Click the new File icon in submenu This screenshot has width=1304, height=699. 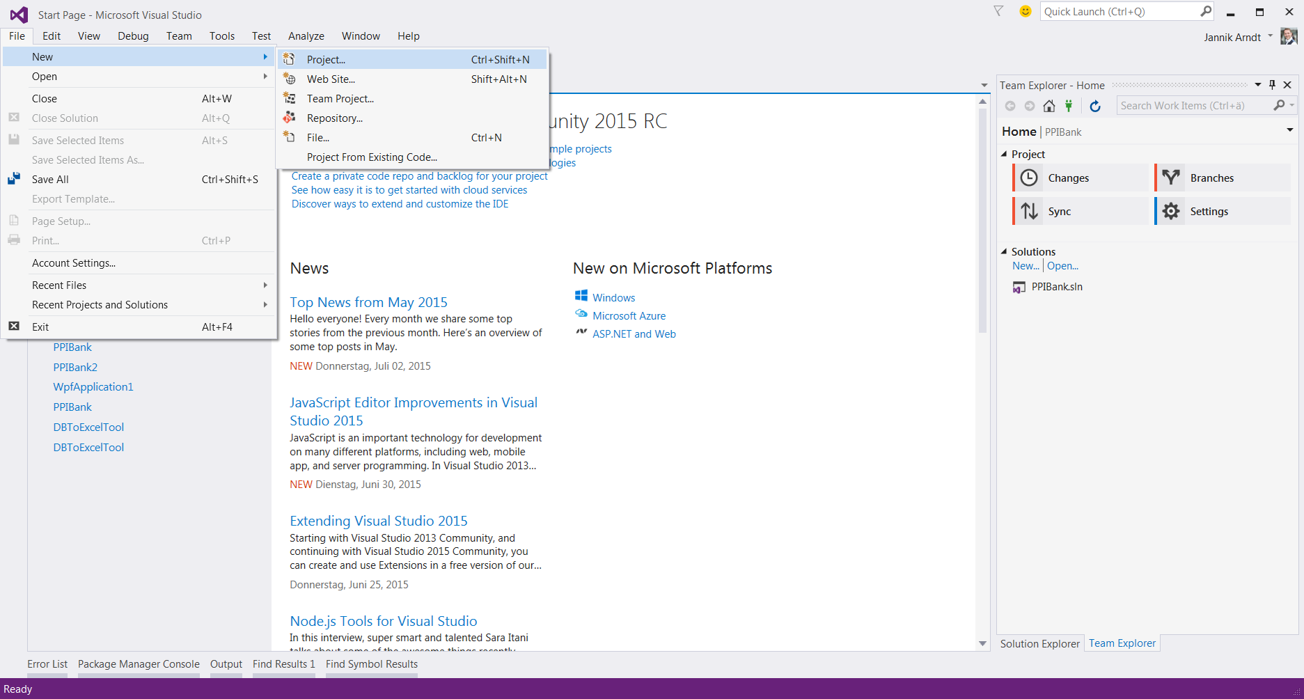[290, 137]
